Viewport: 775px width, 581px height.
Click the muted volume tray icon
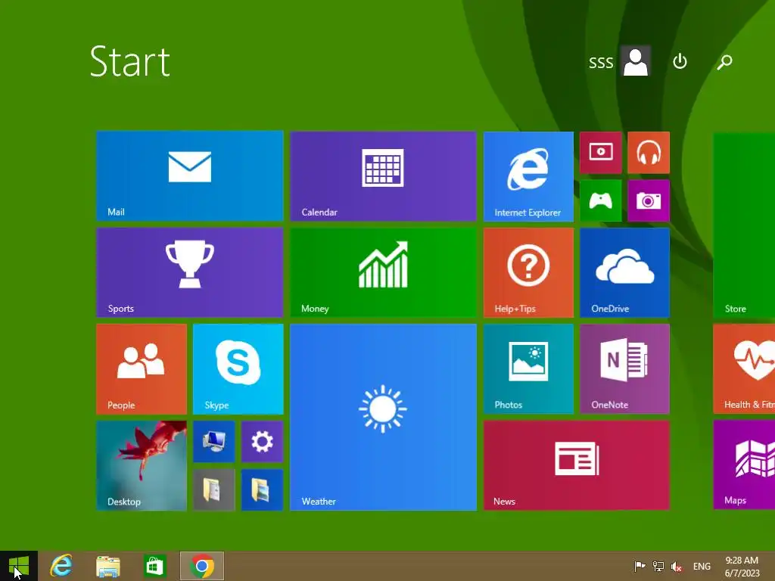point(676,566)
